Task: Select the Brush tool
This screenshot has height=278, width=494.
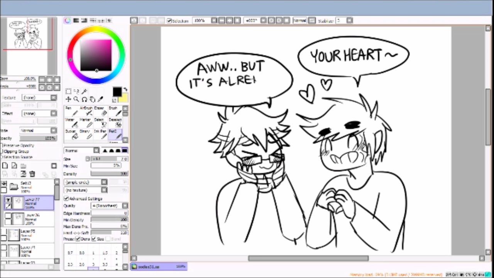Action: pos(115,111)
